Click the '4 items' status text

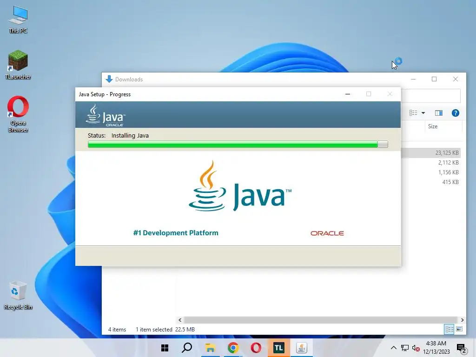[x=117, y=330]
